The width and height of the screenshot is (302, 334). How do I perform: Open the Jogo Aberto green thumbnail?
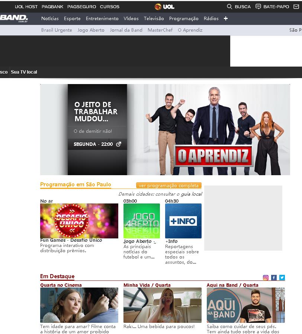coord(142,221)
